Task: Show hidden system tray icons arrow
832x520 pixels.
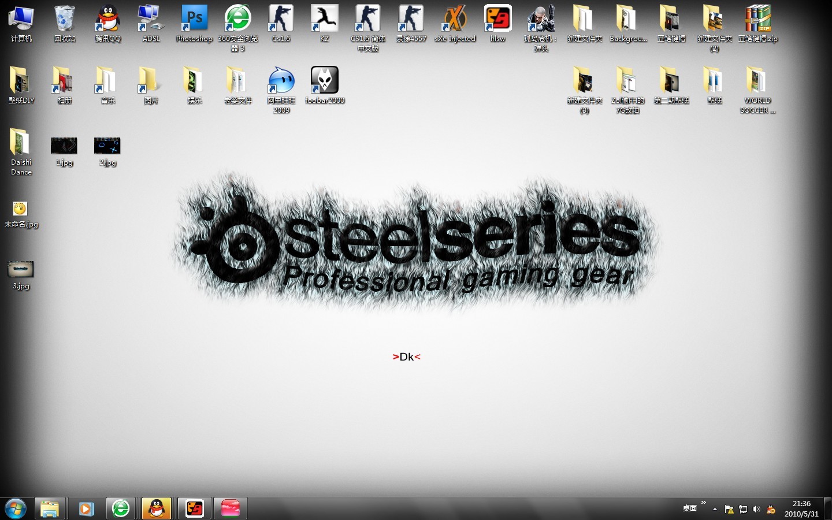Action: coord(715,509)
